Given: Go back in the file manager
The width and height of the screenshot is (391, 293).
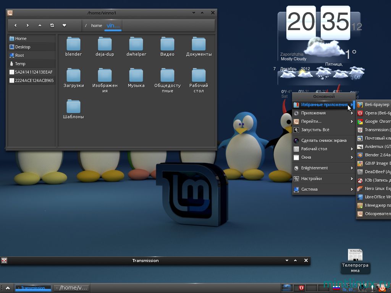Looking at the screenshot, I should pos(15,26).
